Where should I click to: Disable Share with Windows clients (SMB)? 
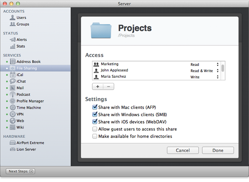point(95,114)
